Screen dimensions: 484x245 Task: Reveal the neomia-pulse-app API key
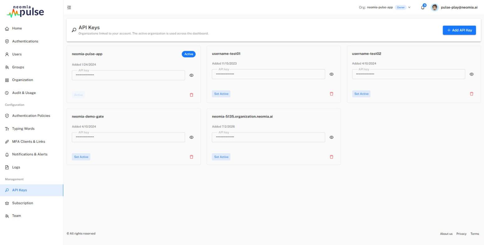pos(191,75)
